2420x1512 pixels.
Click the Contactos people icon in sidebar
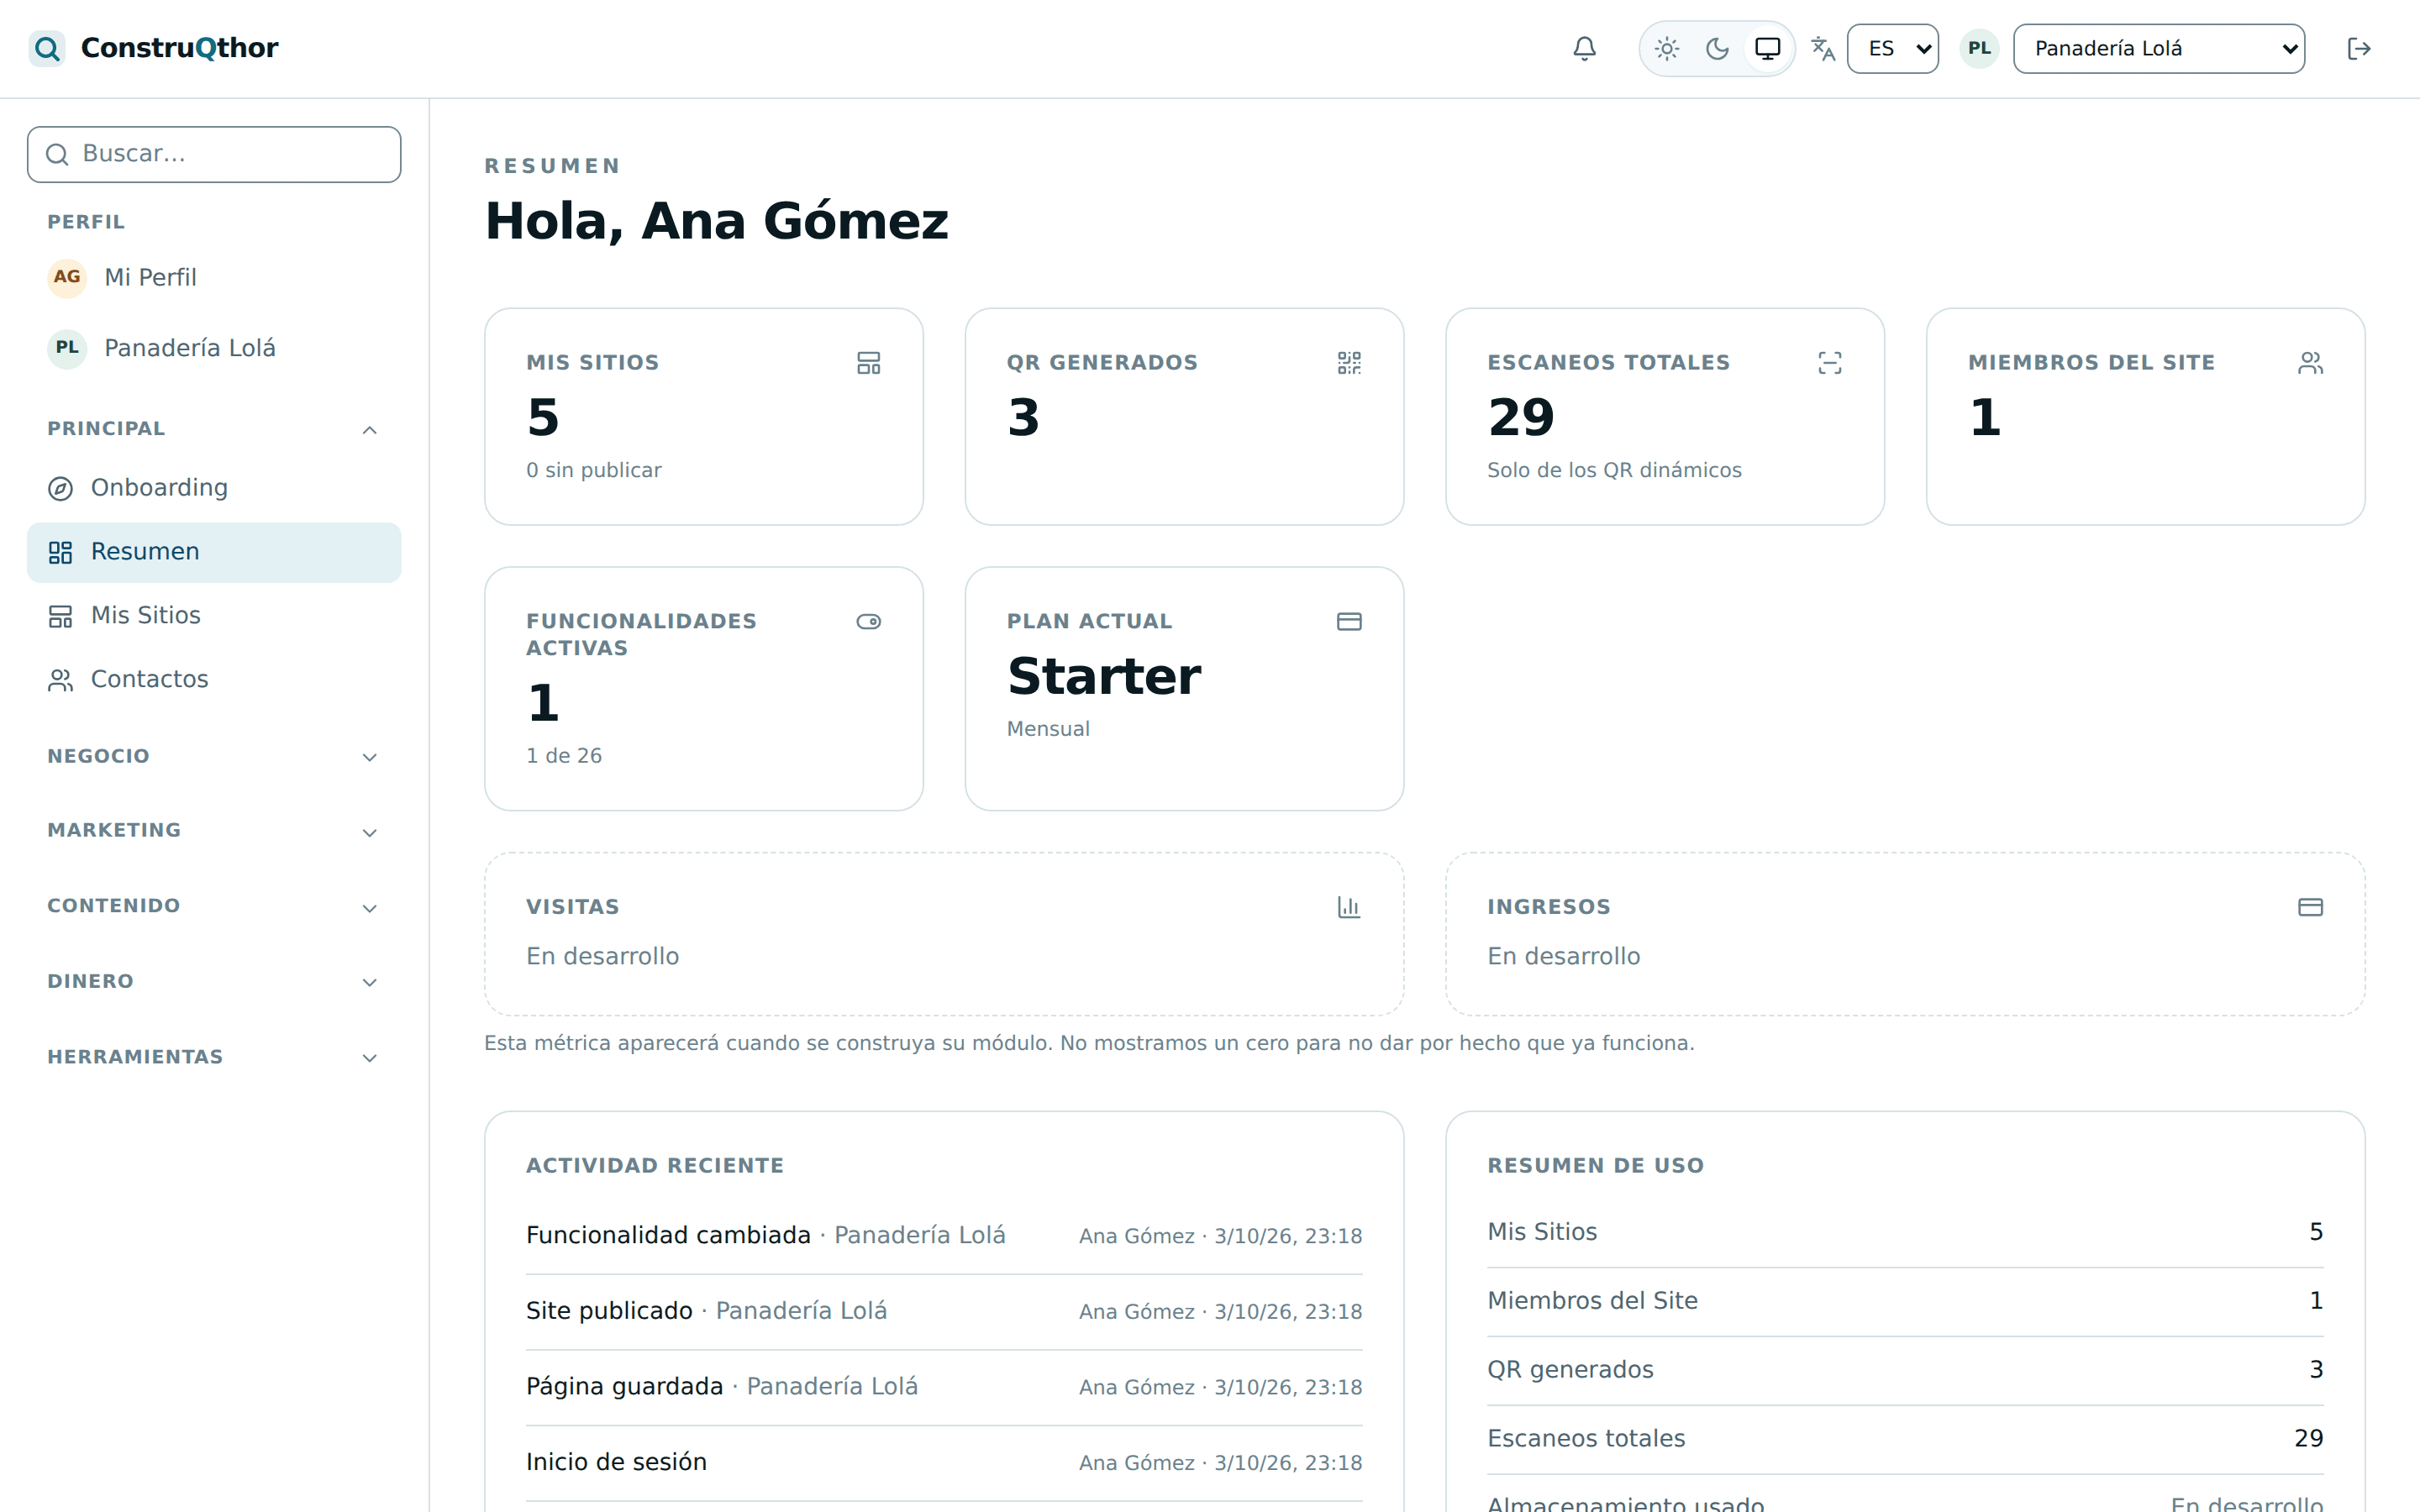tap(60, 681)
